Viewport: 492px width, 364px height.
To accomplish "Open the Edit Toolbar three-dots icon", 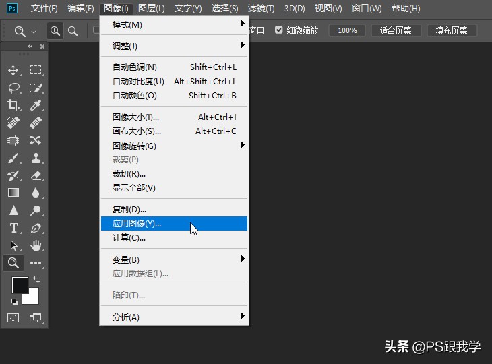I will click(x=36, y=263).
